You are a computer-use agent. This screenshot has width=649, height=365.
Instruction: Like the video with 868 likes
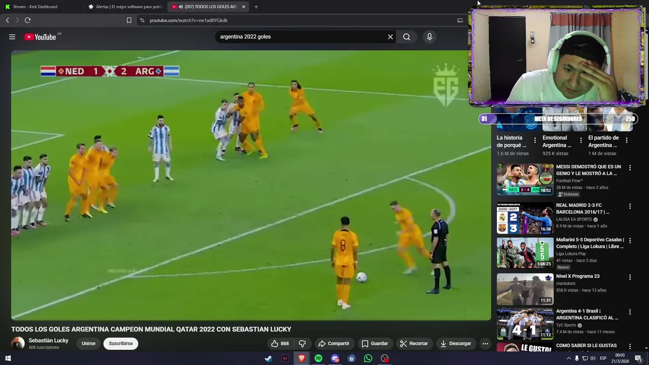280,343
